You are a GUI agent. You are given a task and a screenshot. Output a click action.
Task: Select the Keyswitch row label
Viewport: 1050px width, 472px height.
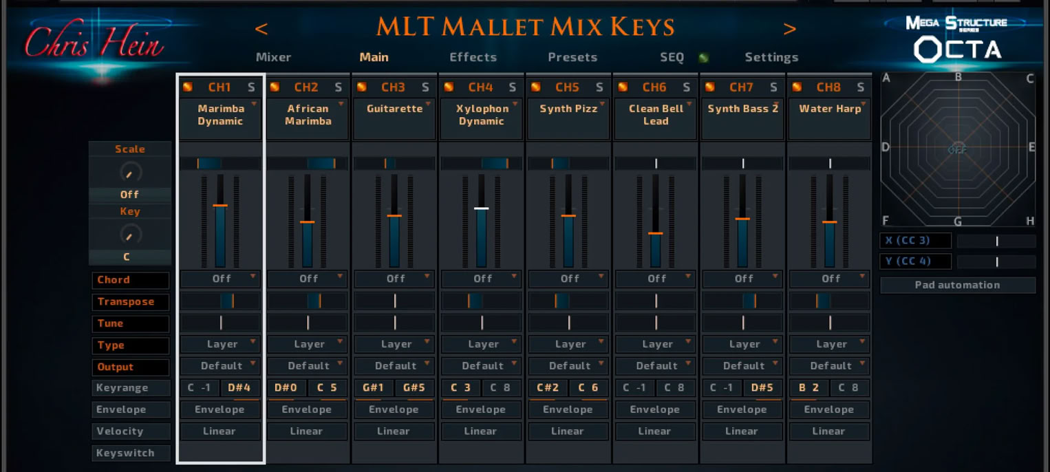130,453
